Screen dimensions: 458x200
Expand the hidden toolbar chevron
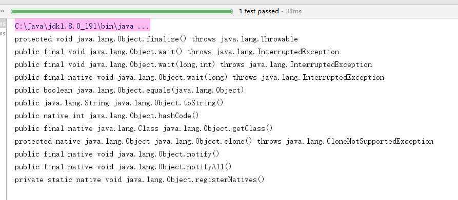[x=2, y=11]
